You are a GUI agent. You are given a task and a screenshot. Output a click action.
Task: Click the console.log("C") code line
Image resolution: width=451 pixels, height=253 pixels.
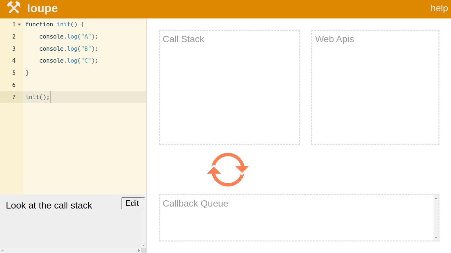click(x=68, y=61)
